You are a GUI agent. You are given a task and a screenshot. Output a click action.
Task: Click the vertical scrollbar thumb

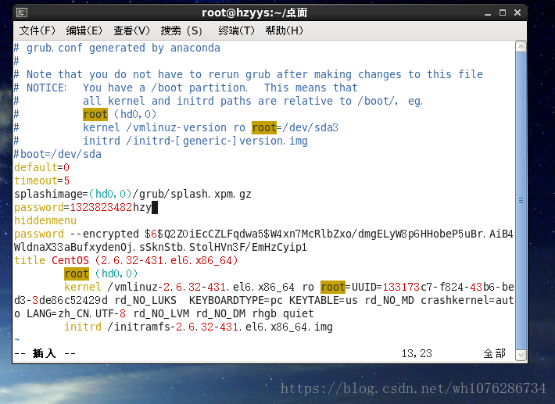coord(521,201)
